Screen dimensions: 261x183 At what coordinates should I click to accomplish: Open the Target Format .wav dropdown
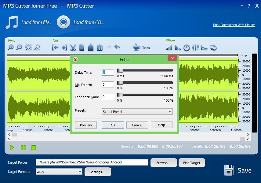(x=59, y=172)
